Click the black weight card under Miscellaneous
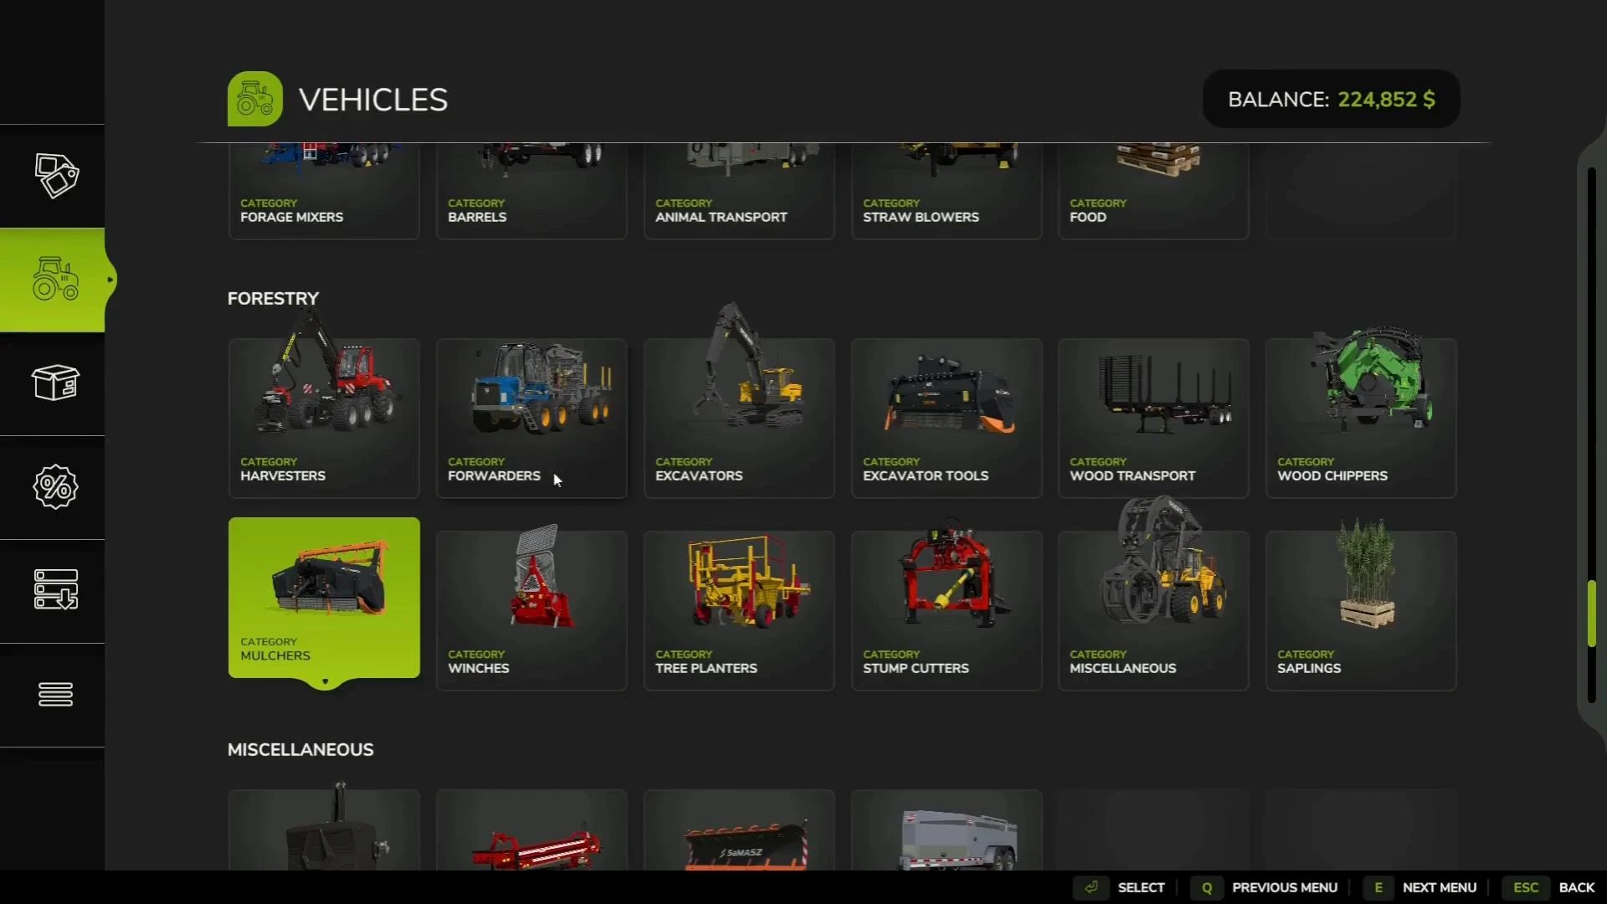 (324, 830)
